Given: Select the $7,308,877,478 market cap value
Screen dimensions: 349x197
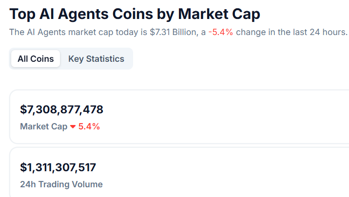Looking at the screenshot, I should (x=61, y=109).
